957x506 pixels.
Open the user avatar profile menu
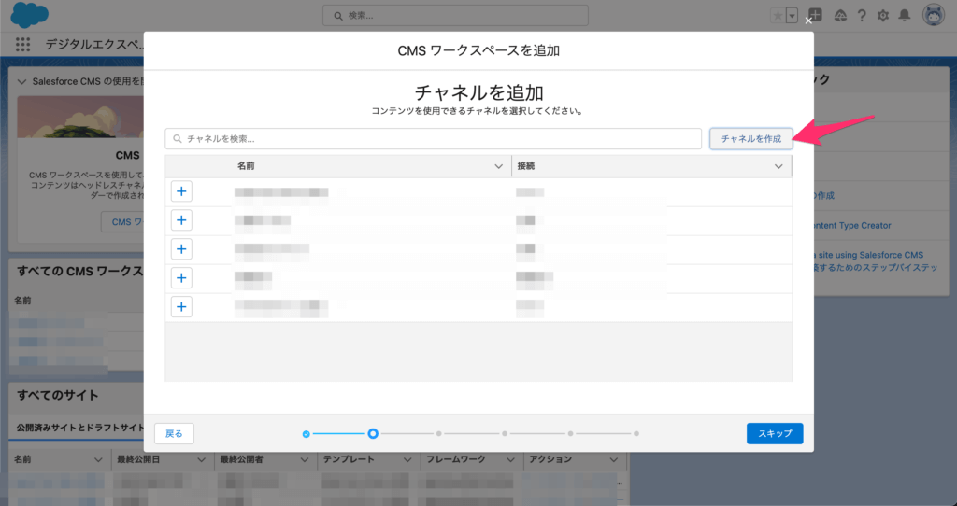[932, 15]
